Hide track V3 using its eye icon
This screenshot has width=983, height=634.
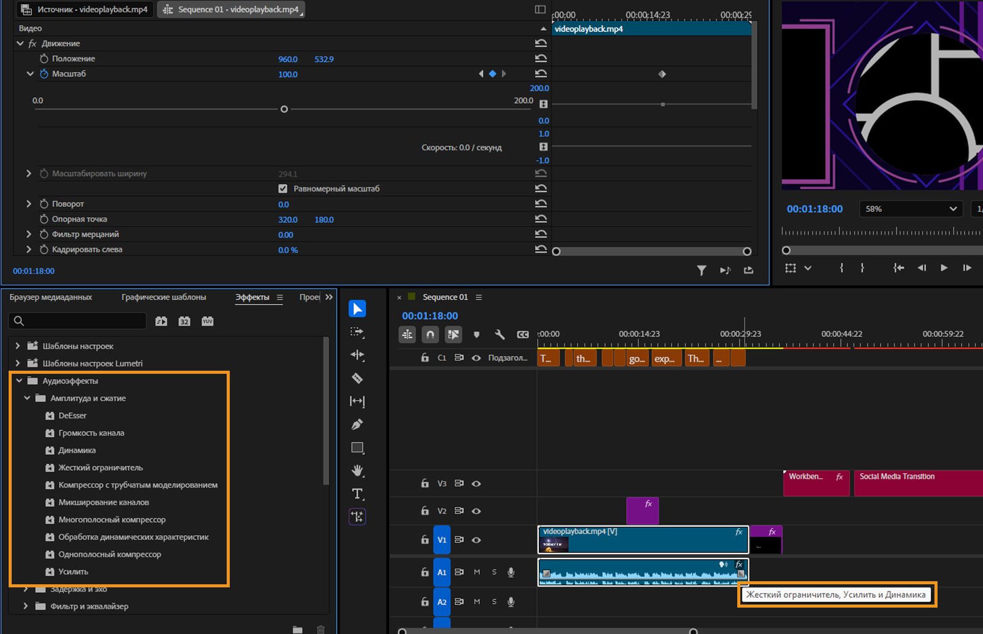(x=476, y=484)
